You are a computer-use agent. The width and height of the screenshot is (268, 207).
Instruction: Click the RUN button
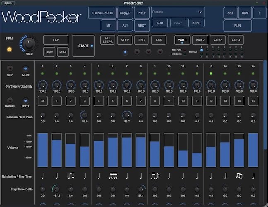(238, 26)
